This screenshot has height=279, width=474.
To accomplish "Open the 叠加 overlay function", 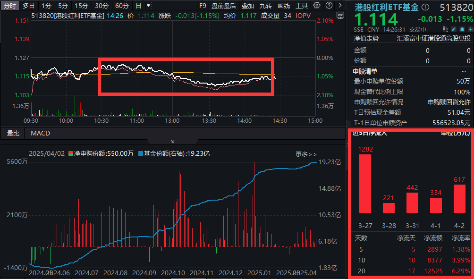I will click(248, 6).
